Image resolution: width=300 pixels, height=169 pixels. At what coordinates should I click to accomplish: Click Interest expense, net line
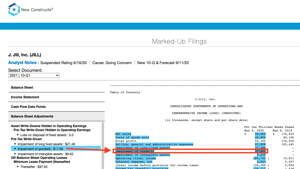coord(134,162)
